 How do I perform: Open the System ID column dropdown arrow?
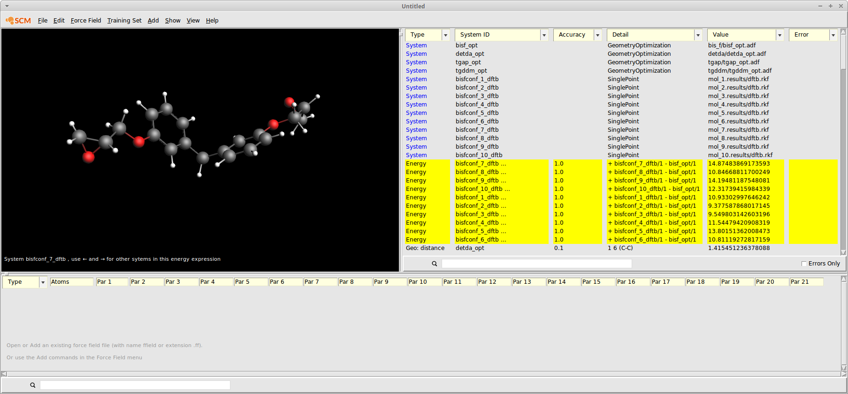[x=544, y=35]
